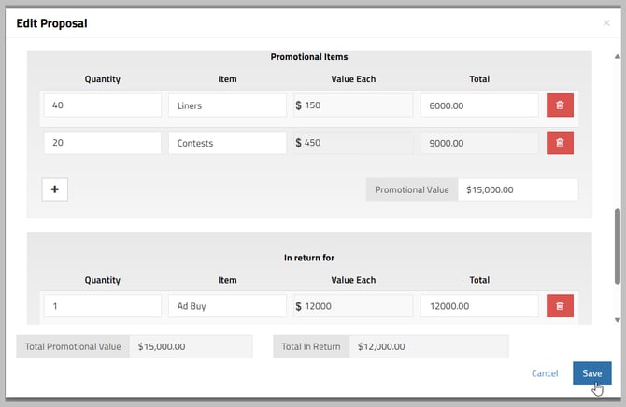Click the Save button

click(x=591, y=373)
